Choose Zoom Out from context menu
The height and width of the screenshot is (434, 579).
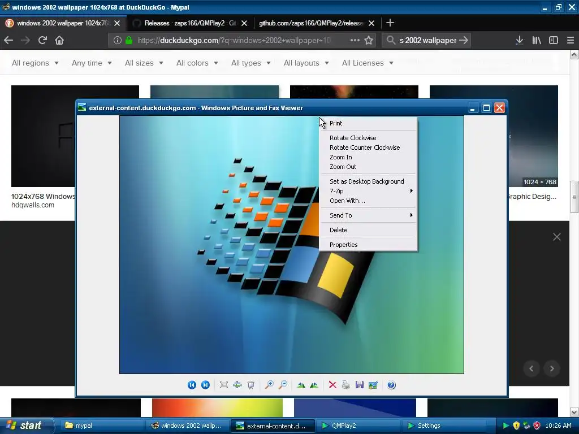[x=368, y=167]
